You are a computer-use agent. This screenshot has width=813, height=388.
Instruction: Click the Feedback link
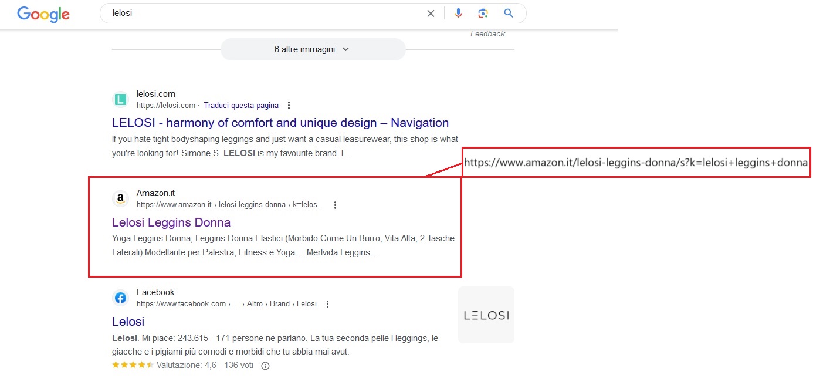[487, 34]
